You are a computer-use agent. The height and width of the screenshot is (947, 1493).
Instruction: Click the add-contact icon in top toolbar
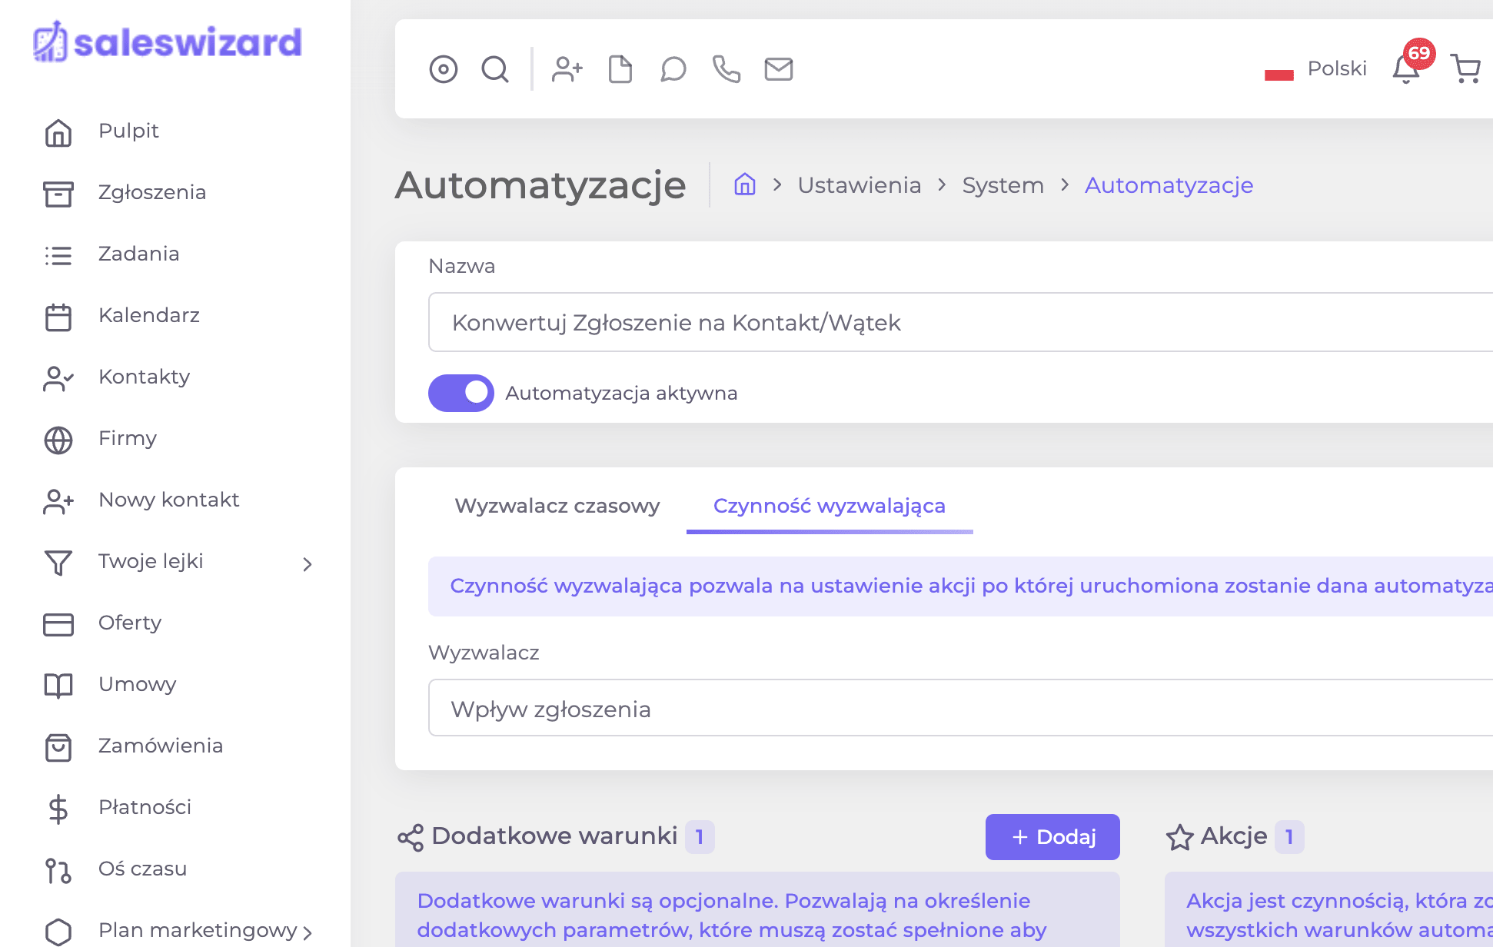click(x=567, y=69)
